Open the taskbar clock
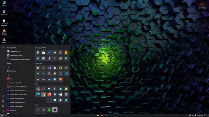The height and width of the screenshot is (117, 209). (x=200, y=115)
